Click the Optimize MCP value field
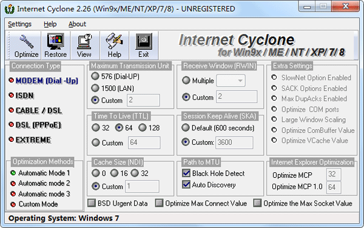The image size is (364, 228). click(x=334, y=175)
